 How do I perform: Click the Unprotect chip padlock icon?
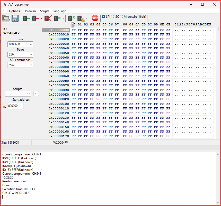pos(81,18)
